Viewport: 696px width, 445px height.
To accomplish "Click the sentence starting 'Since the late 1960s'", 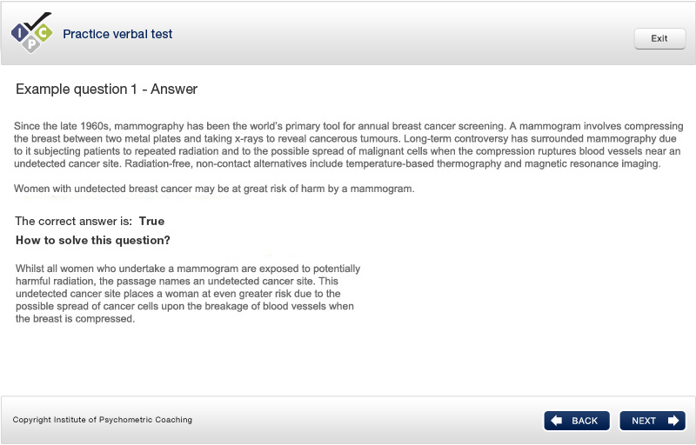I will 259,126.
